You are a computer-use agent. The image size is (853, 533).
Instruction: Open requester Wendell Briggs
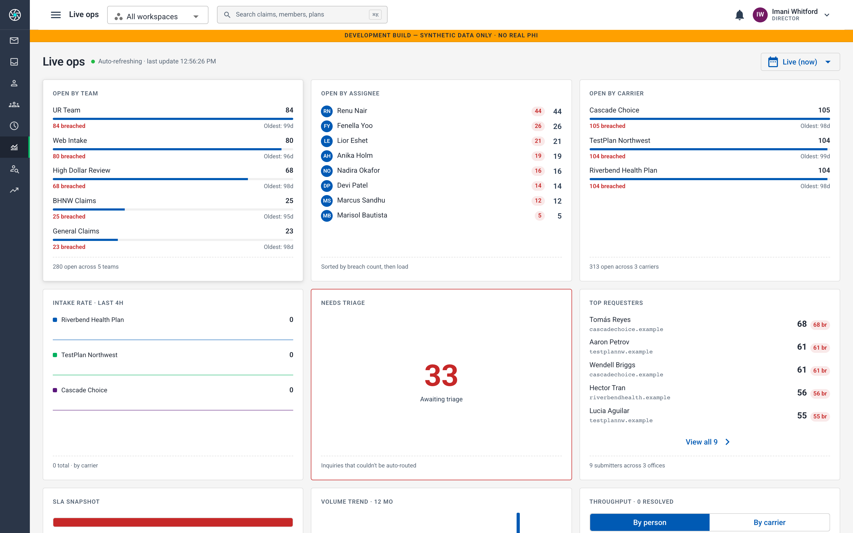click(x=710, y=369)
